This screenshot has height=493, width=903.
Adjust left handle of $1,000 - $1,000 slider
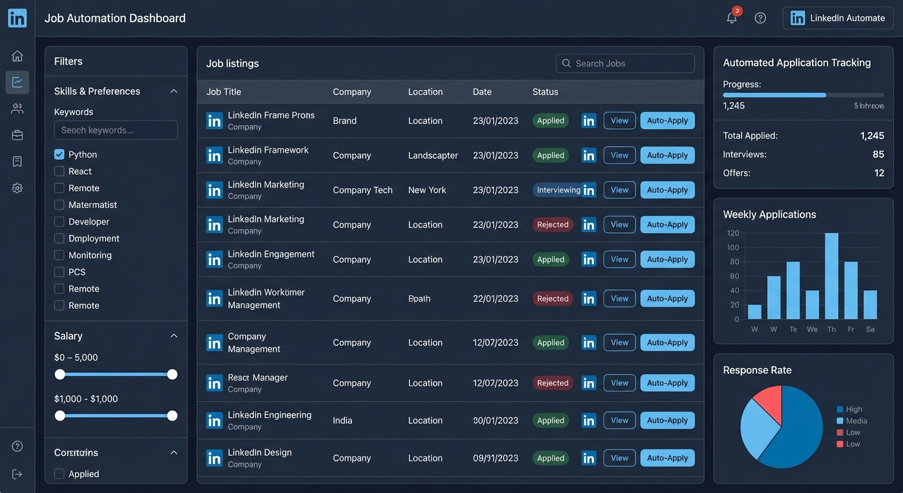[60, 416]
